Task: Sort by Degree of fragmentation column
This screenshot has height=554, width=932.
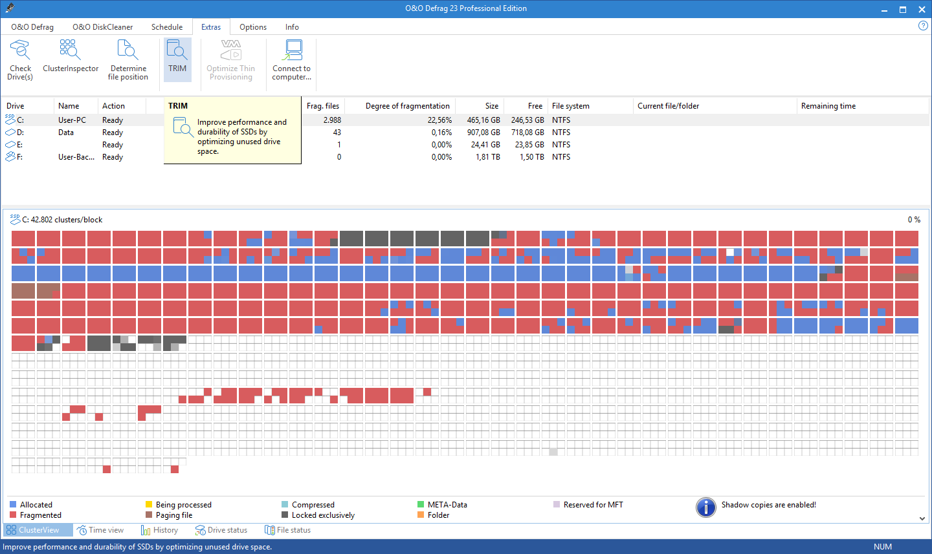Action: click(x=407, y=106)
